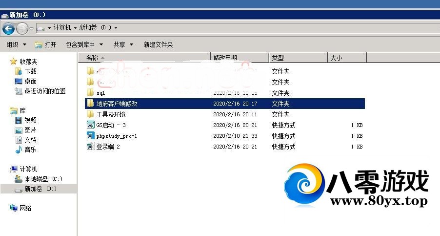Open 下载 in the navigation pane

pyautogui.click(x=31, y=71)
